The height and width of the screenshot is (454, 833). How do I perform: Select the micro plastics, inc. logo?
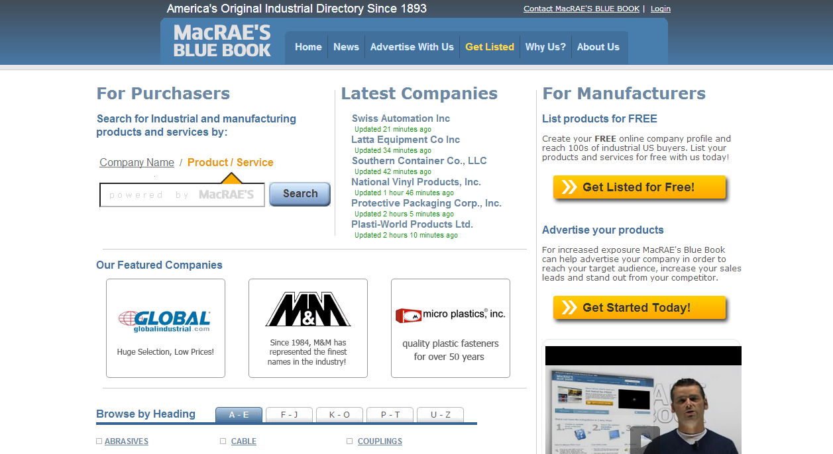point(451,315)
